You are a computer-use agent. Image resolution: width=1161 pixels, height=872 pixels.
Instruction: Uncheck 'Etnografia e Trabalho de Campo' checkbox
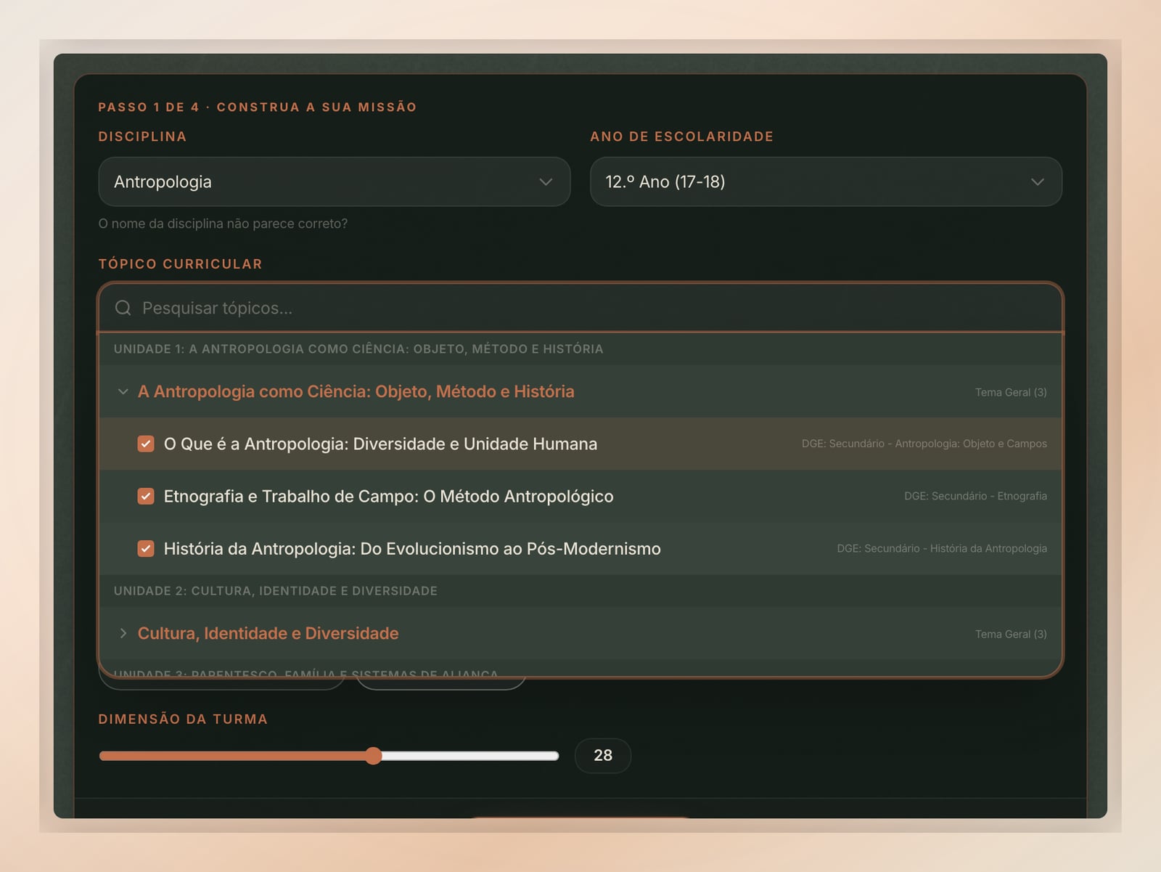click(x=146, y=496)
